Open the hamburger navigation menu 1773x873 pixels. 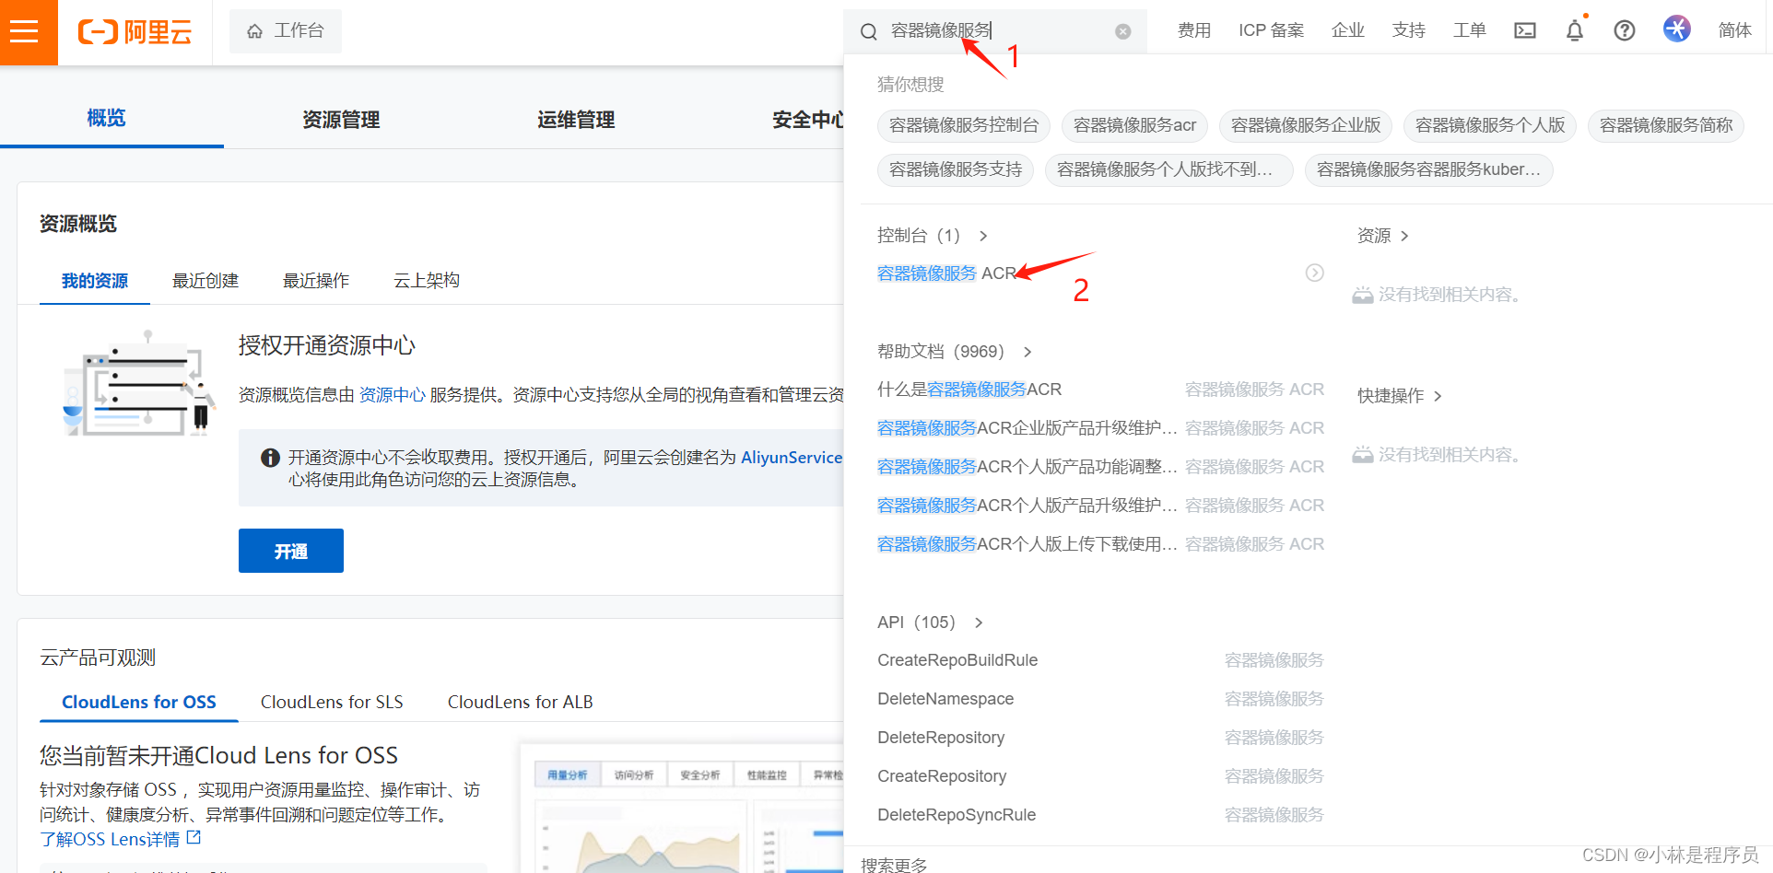tap(25, 32)
